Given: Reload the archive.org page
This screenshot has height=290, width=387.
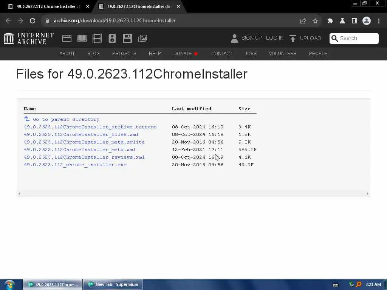Looking at the screenshot, I should [33, 21].
